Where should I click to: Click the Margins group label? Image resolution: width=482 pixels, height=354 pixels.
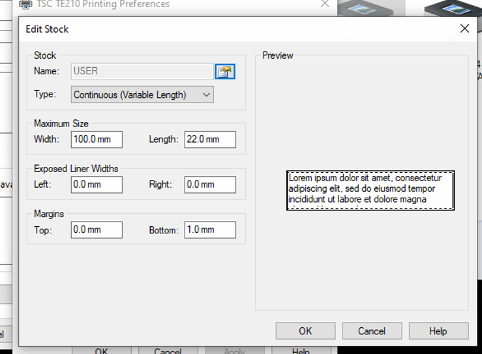point(49,214)
